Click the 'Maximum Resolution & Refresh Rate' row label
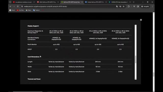This screenshot has height=92, width=163. [x=35, y=32]
